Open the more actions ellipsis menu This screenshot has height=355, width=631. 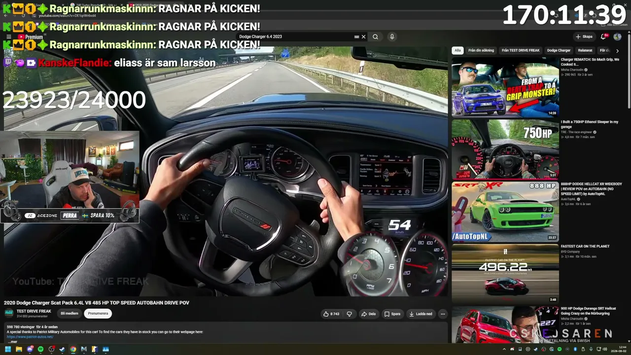(x=443, y=314)
